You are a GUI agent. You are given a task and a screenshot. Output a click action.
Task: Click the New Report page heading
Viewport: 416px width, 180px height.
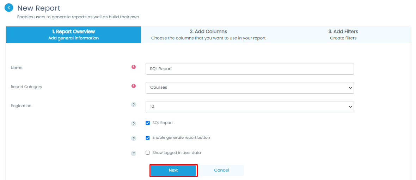coord(39,8)
